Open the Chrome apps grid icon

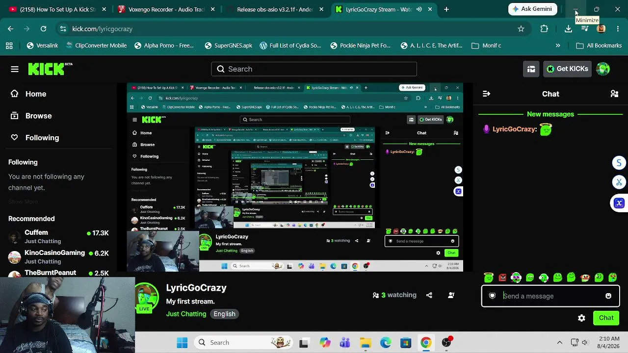click(x=9, y=46)
